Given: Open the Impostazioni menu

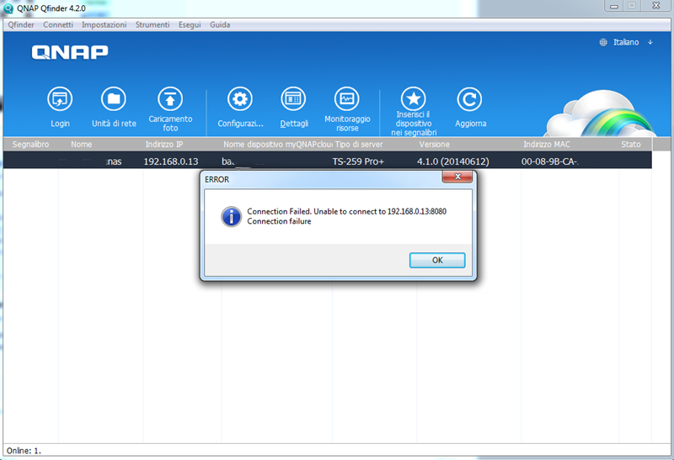Looking at the screenshot, I should point(104,25).
